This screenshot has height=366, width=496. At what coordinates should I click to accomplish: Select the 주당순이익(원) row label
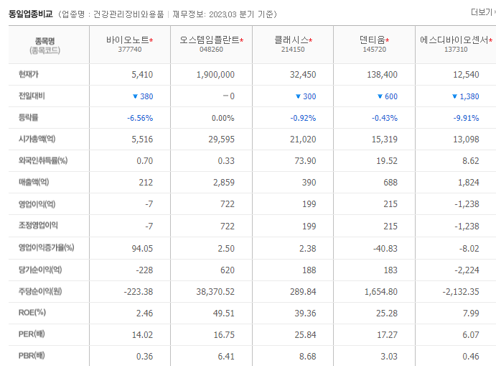(x=40, y=291)
